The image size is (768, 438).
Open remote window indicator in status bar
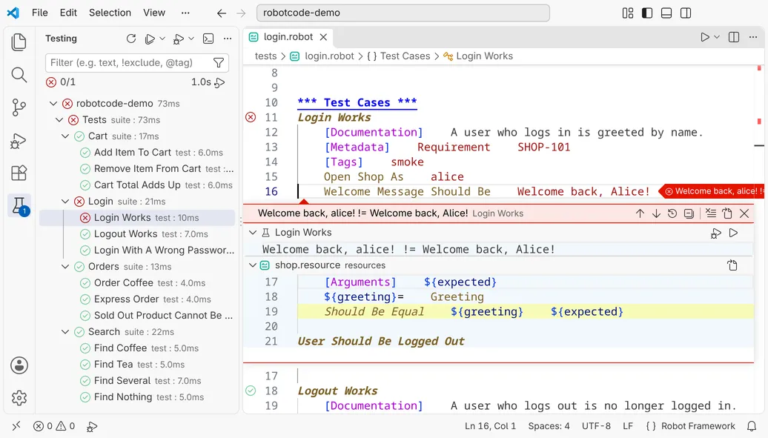tap(16, 425)
